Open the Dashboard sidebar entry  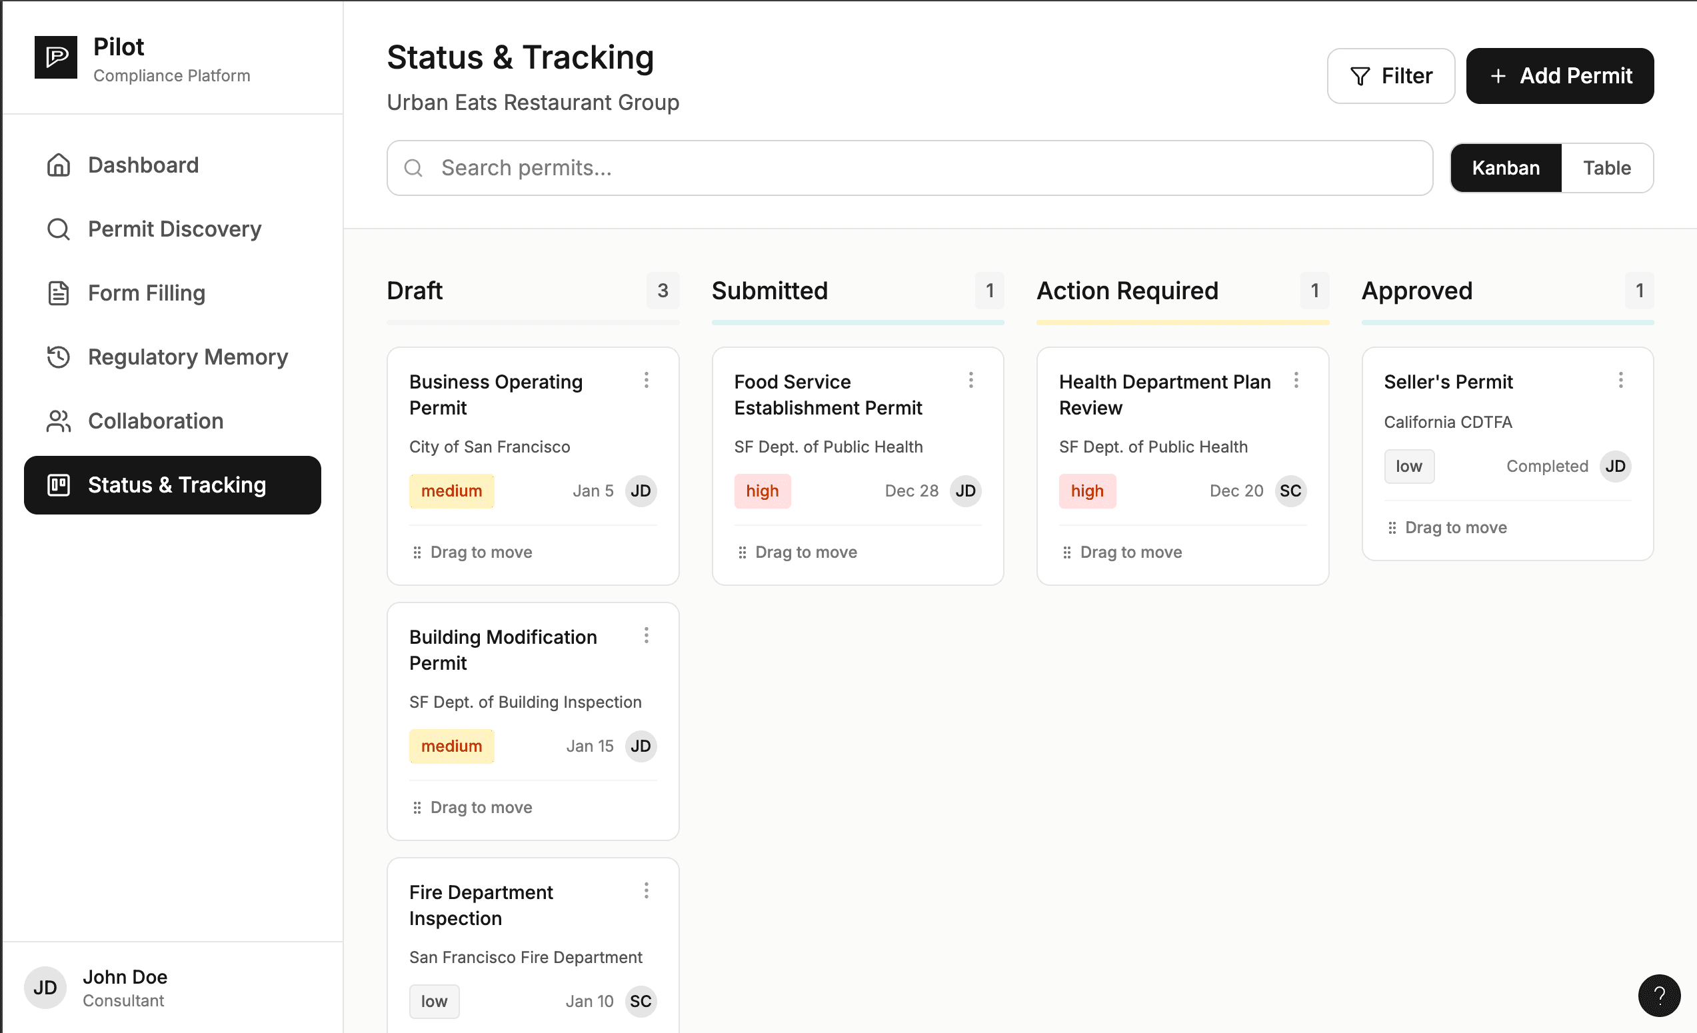[x=143, y=165]
